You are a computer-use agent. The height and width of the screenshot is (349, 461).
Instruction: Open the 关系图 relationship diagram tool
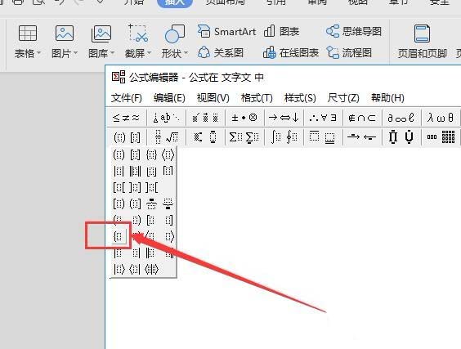(x=221, y=53)
